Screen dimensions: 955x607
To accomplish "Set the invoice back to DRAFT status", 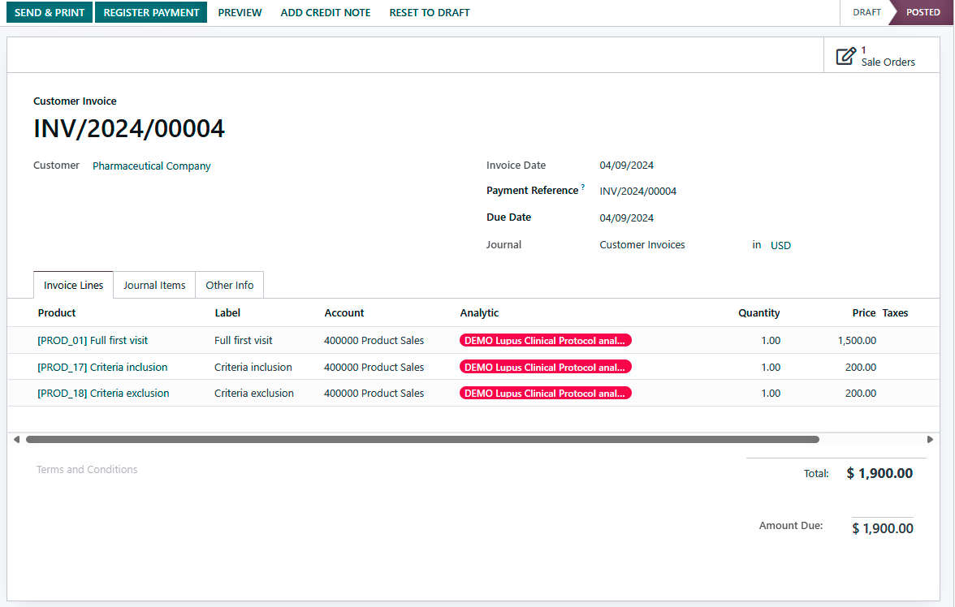I will pyautogui.click(x=866, y=12).
